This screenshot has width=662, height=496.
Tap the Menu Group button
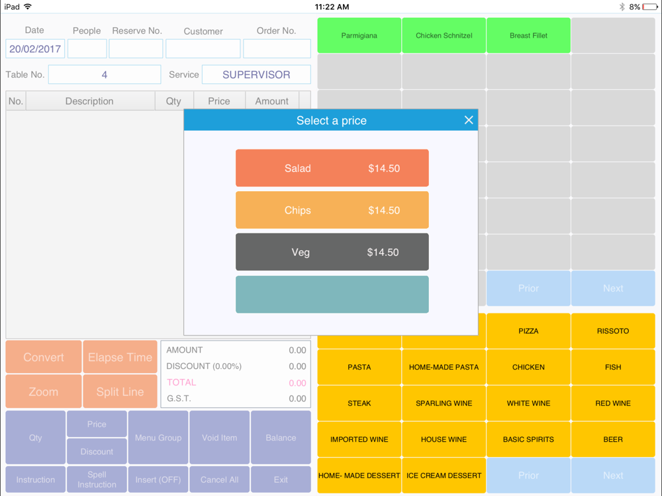pyautogui.click(x=158, y=438)
